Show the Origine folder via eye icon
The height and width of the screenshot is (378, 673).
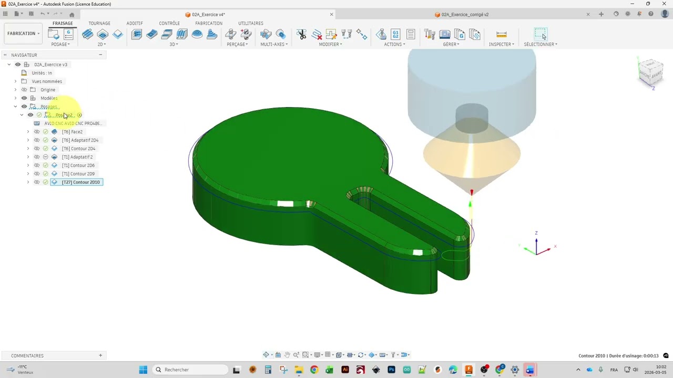(x=24, y=90)
